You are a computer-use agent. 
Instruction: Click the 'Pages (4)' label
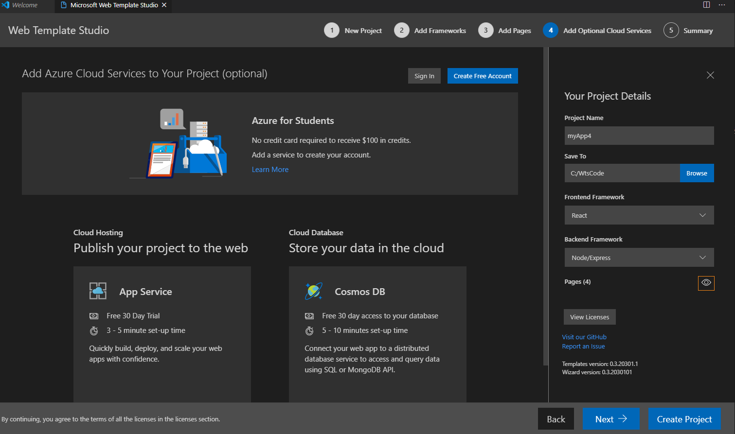coord(577,282)
